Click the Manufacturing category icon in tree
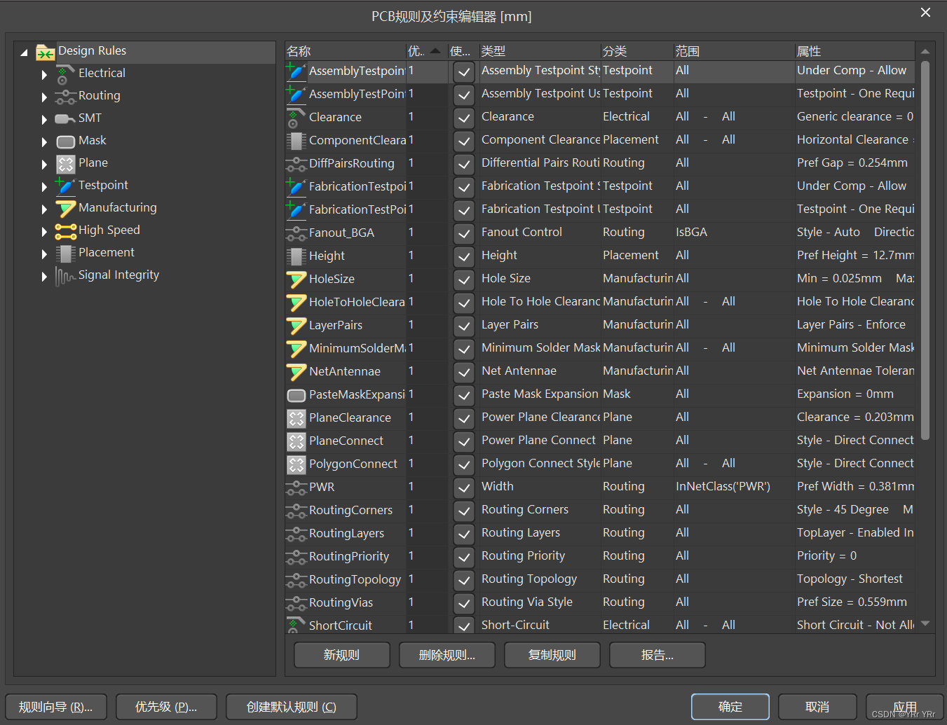The image size is (947, 725). point(65,209)
